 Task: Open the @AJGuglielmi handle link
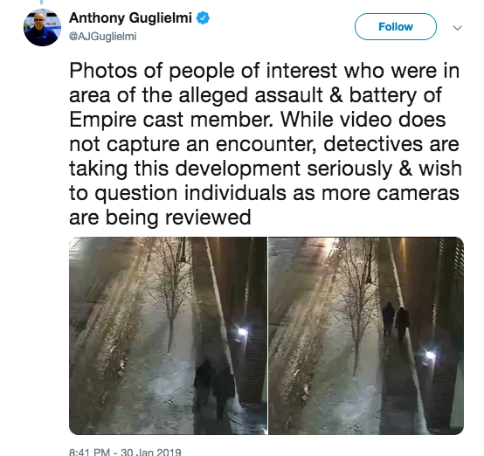pos(103,37)
